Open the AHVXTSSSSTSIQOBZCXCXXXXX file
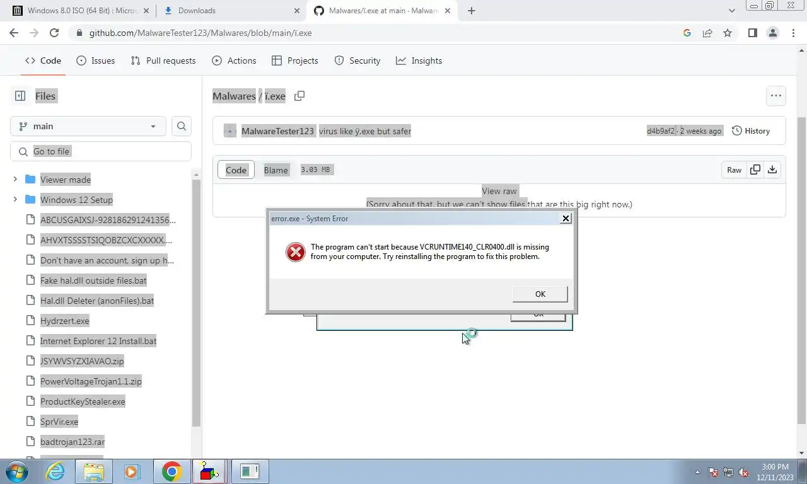The image size is (807, 484). point(106,240)
